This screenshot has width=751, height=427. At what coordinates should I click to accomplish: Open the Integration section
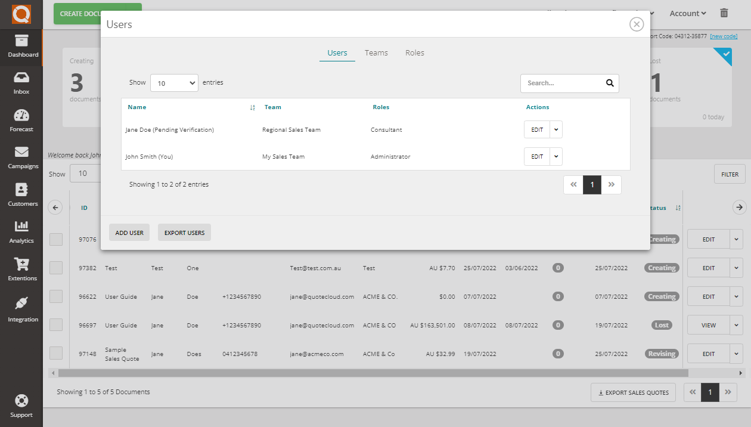(x=21, y=307)
